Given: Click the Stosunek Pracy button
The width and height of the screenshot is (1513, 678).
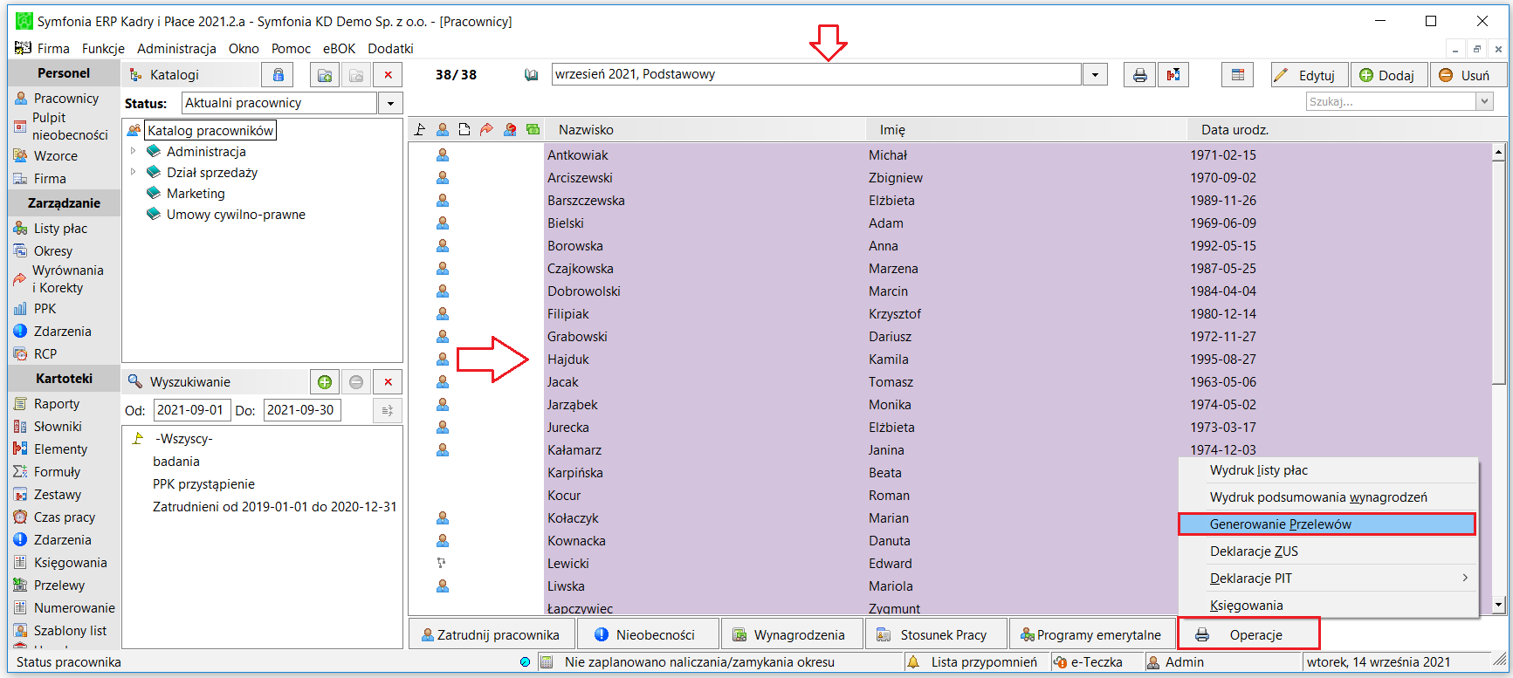Looking at the screenshot, I should click(x=936, y=634).
